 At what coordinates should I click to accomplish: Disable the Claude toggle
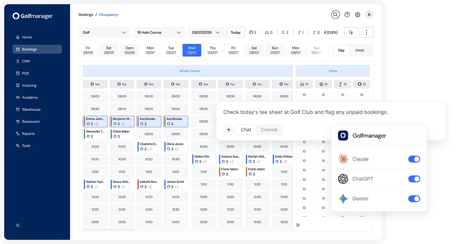tap(414, 159)
